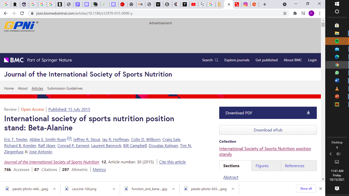Click the BMC logo
Viewport: 349px width, 196px height.
click(14, 60)
